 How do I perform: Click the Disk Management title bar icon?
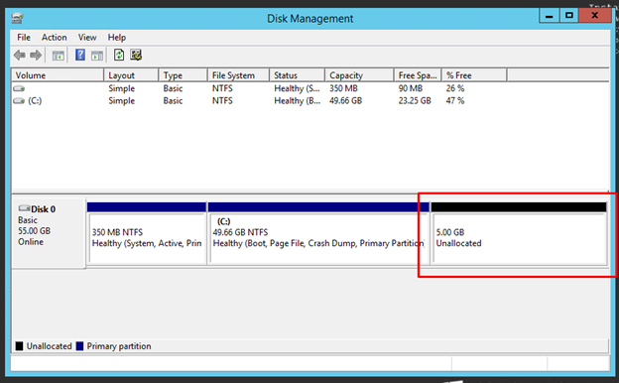(x=17, y=18)
